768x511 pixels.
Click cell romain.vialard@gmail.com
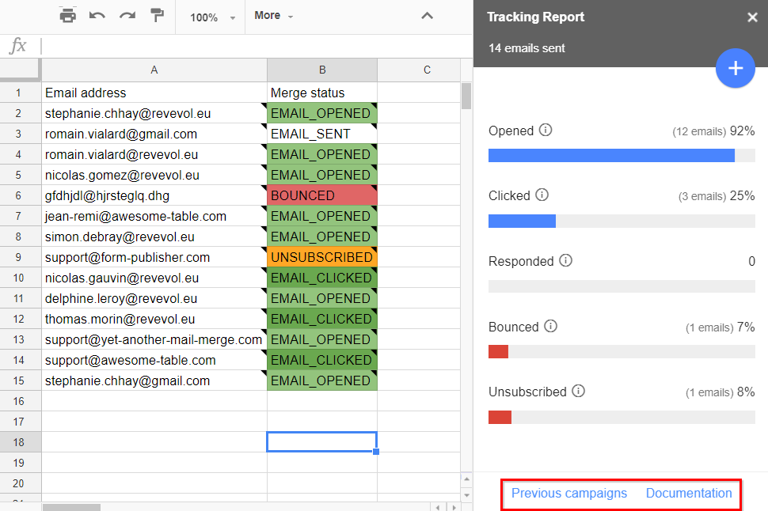pos(154,134)
